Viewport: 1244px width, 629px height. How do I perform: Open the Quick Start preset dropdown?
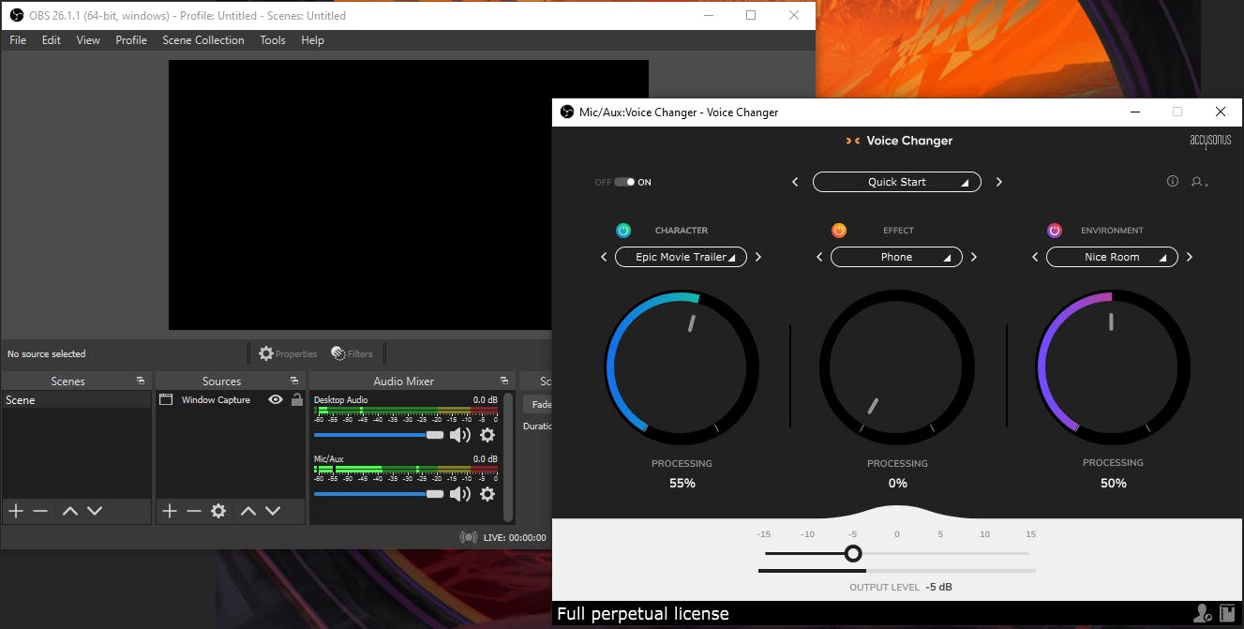click(897, 182)
